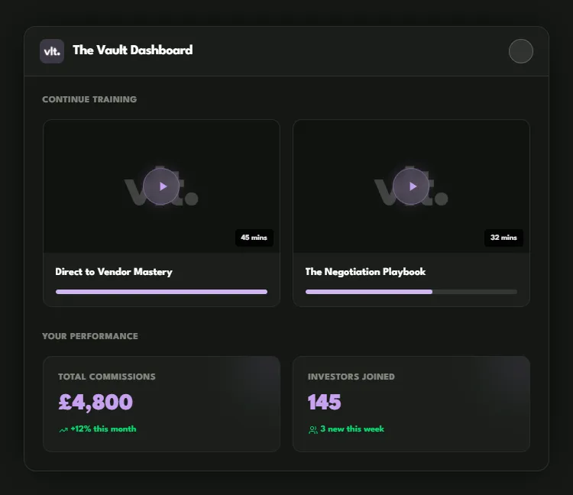Viewport: 573px width, 495px height.
Task: Click the 45 mins duration badge
Action: coord(254,238)
